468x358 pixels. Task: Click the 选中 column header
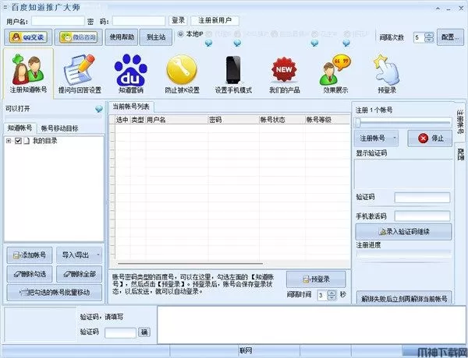pyautogui.click(x=122, y=120)
